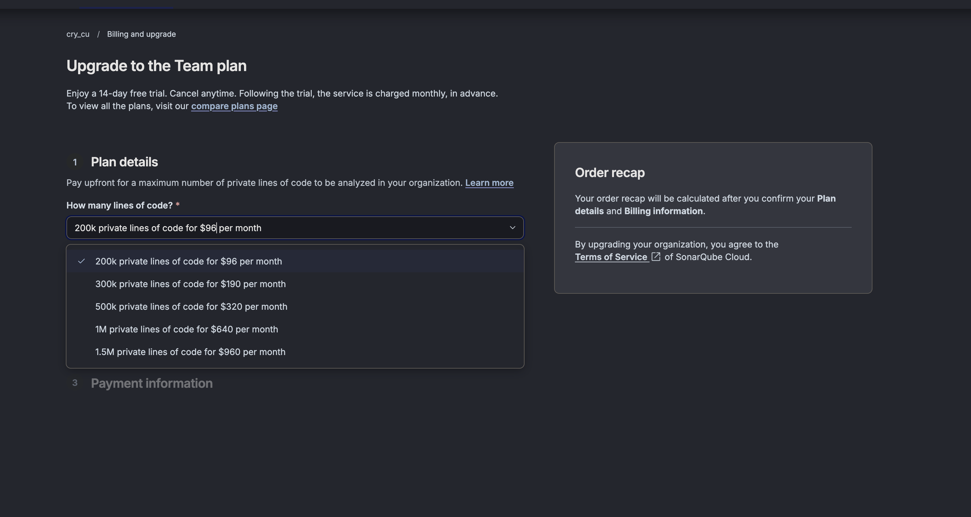Select 1M lines for $640 option
971x517 pixels.
187,329
